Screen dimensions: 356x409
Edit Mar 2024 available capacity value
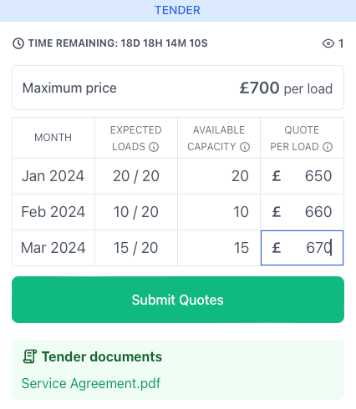pyautogui.click(x=219, y=248)
